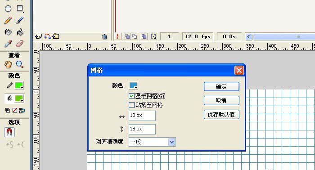
Task: Click the vertical grid spacing field
Action: tap(142, 129)
